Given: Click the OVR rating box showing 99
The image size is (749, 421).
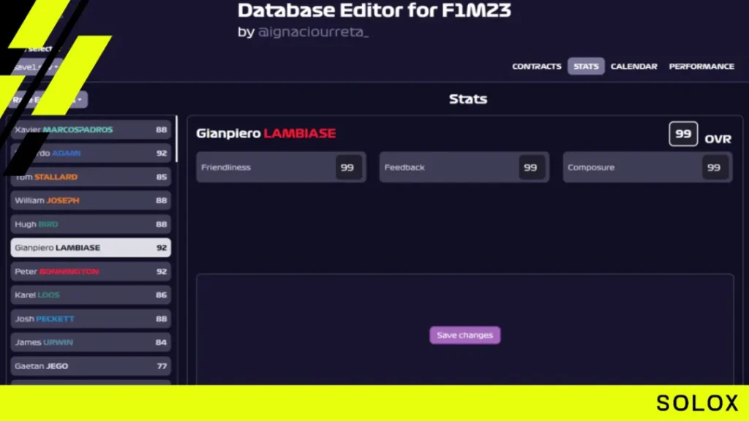Looking at the screenshot, I should pos(683,134).
